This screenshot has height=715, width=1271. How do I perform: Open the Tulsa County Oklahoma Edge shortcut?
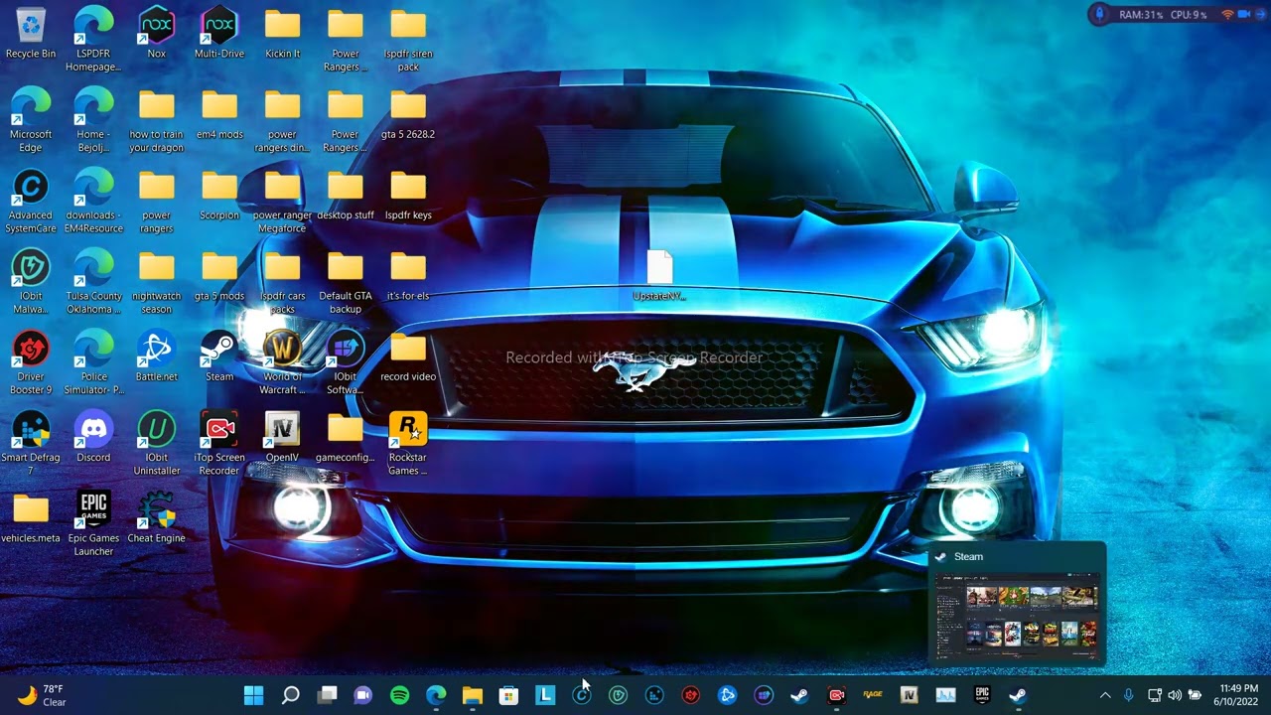pyautogui.click(x=93, y=282)
